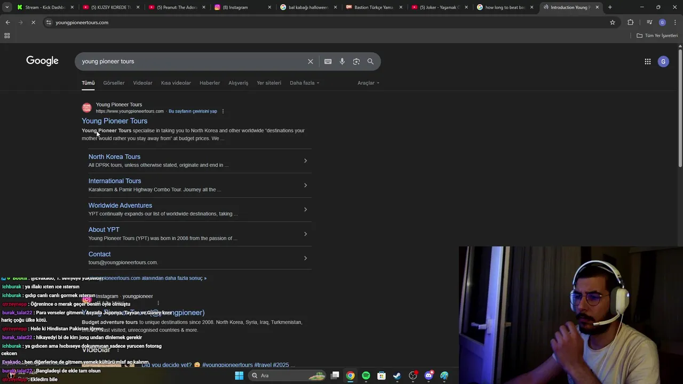Open Spotify from the taskbar
The height and width of the screenshot is (384, 683).
coord(366,375)
